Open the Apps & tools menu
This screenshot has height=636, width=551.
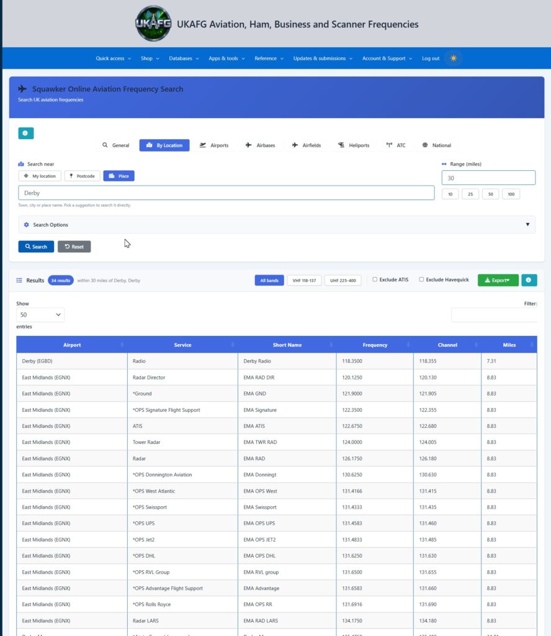tap(226, 58)
